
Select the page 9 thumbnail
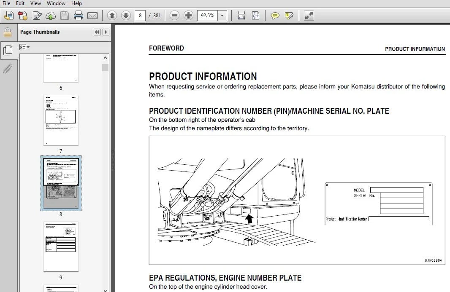(61, 246)
